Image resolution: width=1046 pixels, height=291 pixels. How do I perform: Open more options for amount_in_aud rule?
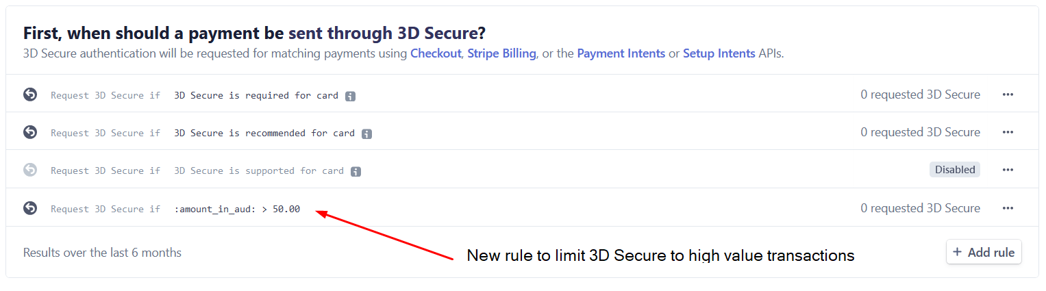point(1008,208)
